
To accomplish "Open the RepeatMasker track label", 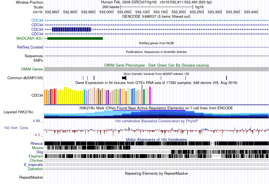I will [x=31, y=177].
